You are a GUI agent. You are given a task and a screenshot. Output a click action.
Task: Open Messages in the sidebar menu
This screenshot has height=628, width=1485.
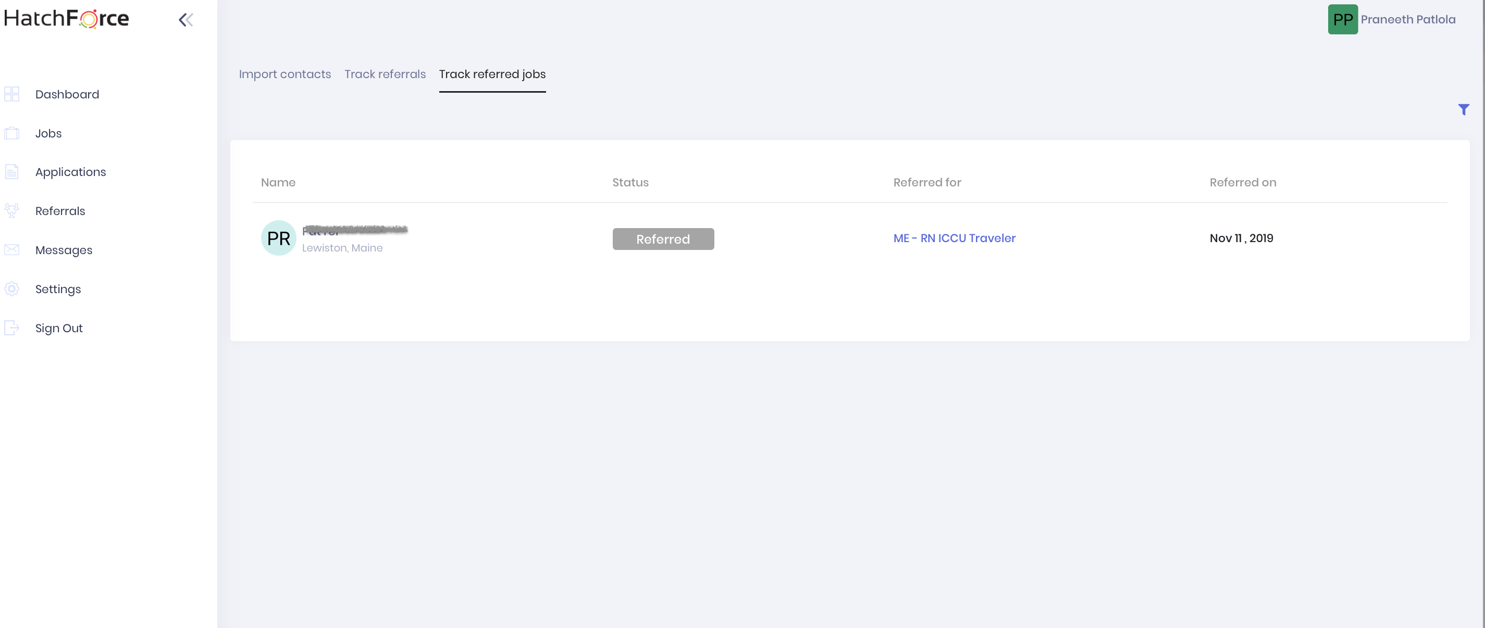pyautogui.click(x=64, y=250)
